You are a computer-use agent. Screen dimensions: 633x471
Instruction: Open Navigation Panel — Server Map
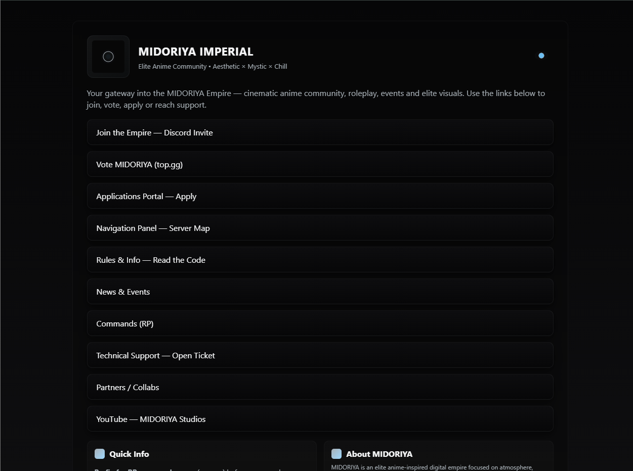(x=320, y=228)
